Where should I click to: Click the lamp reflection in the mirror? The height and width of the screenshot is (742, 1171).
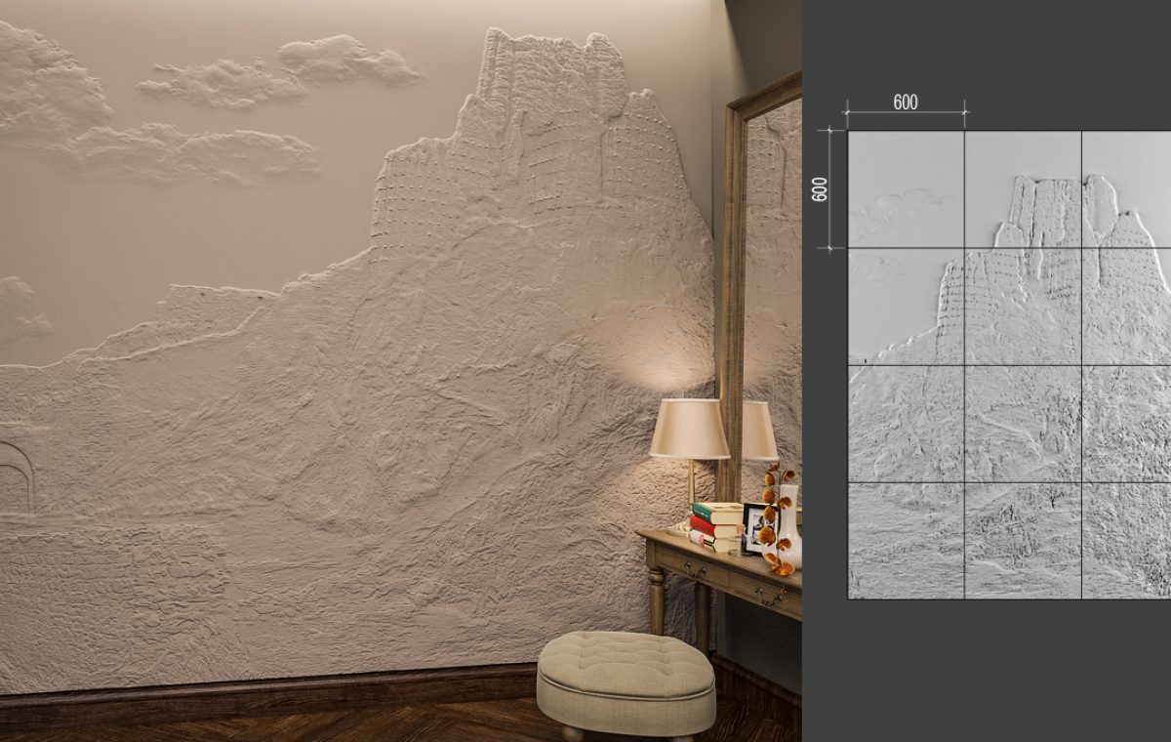758,430
